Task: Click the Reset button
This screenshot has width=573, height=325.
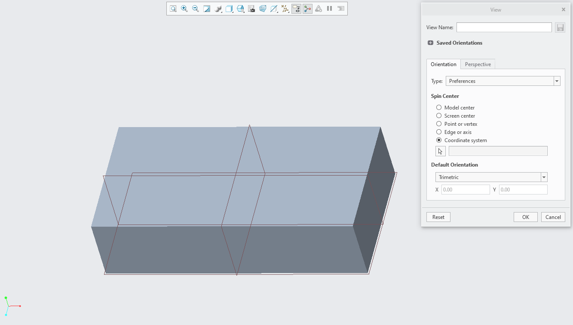Action: pyautogui.click(x=438, y=217)
